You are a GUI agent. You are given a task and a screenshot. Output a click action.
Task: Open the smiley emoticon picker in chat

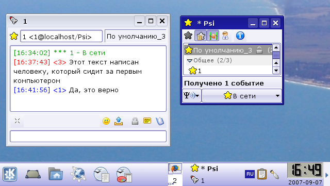coord(106,121)
